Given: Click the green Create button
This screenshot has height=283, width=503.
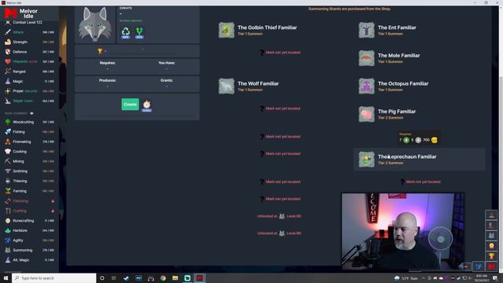Looking at the screenshot, I should point(130,105).
